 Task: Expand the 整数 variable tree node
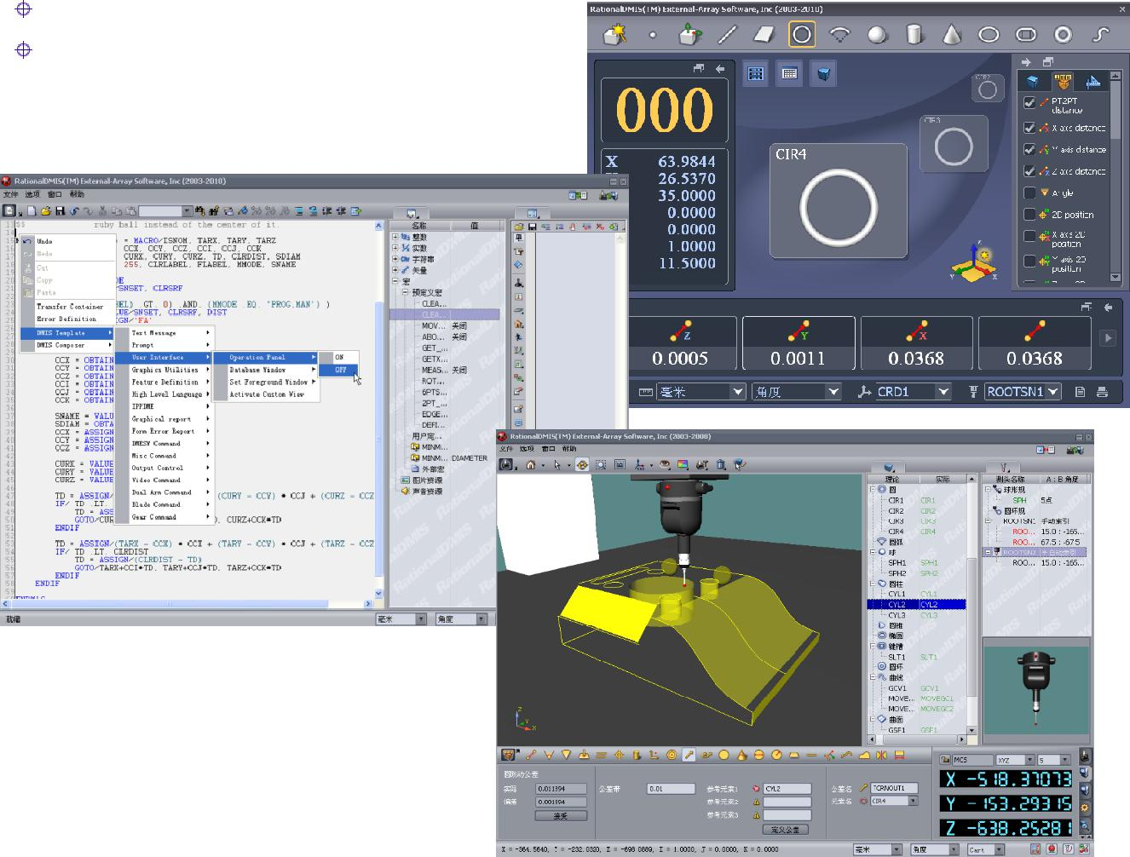coord(395,237)
